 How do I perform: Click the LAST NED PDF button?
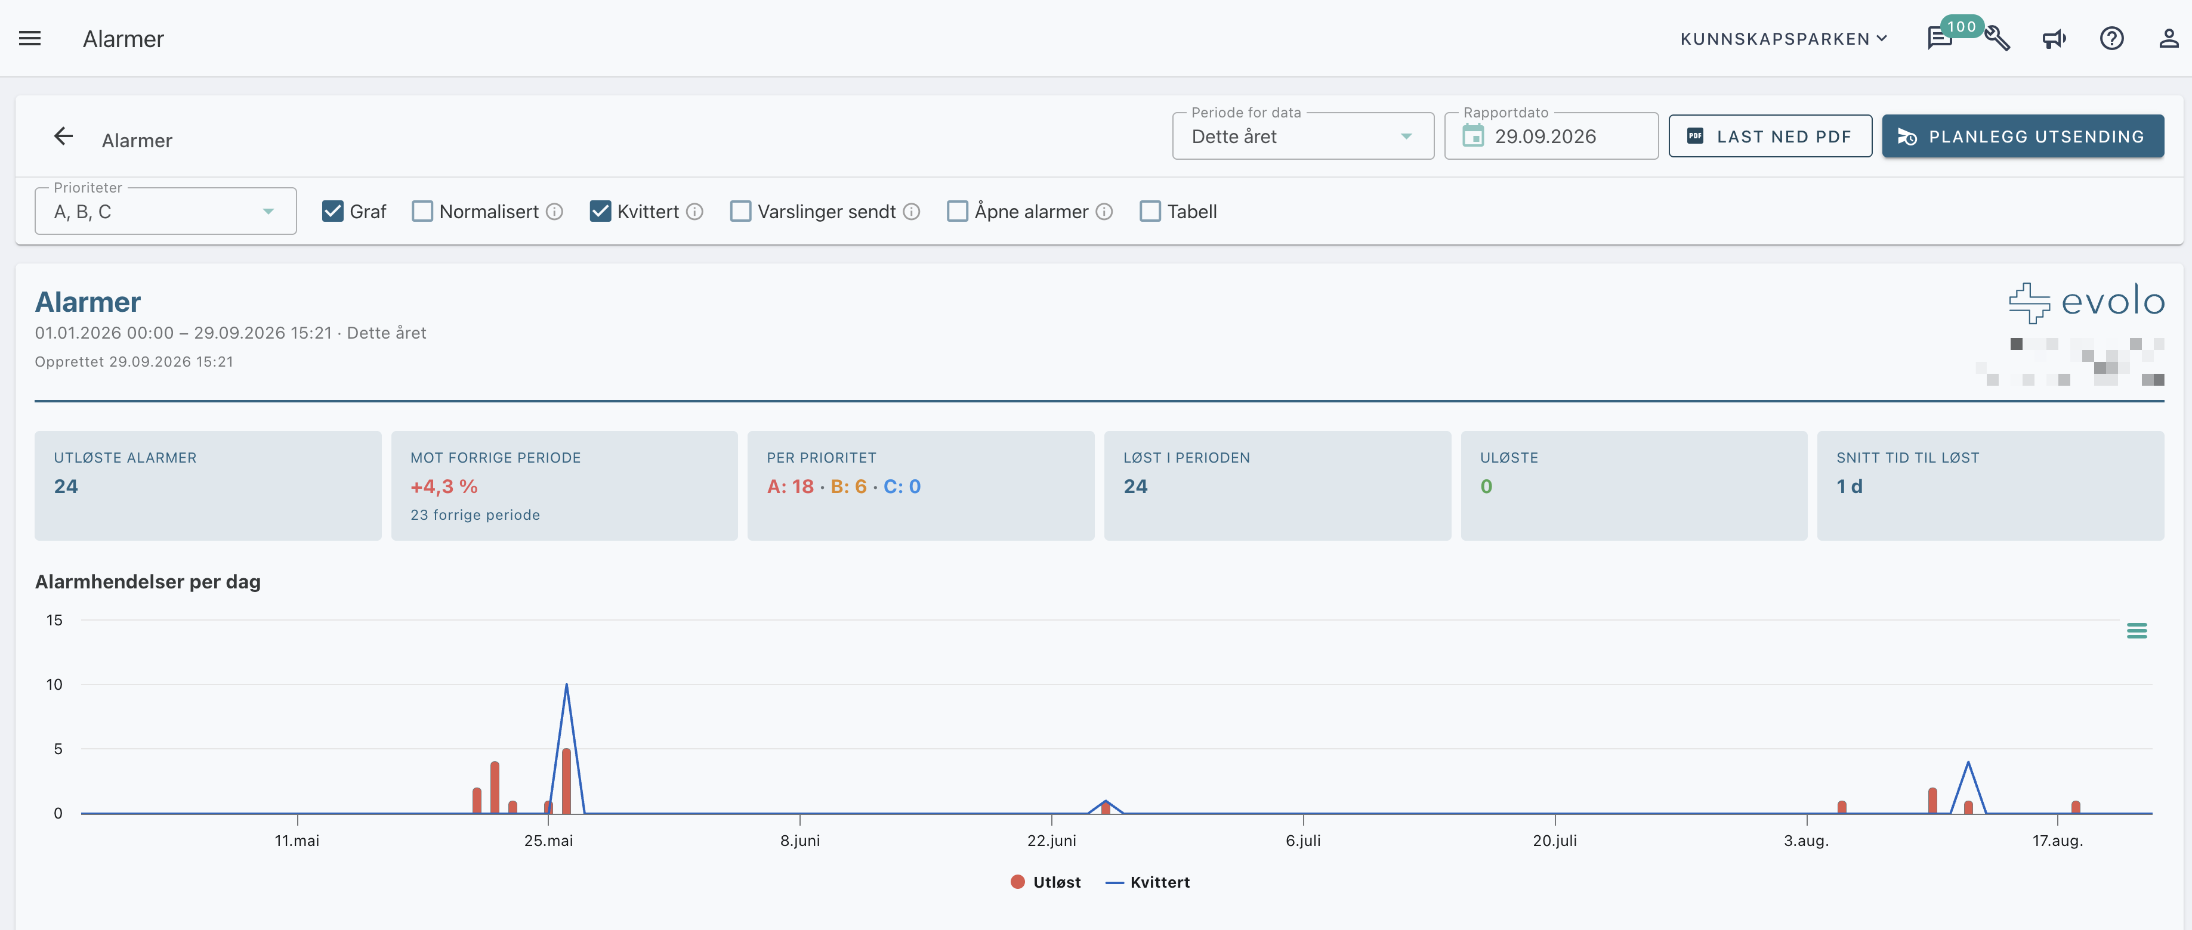1770,137
